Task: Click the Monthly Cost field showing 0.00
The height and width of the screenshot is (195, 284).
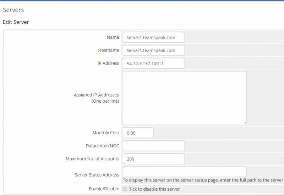Action: 138,133
